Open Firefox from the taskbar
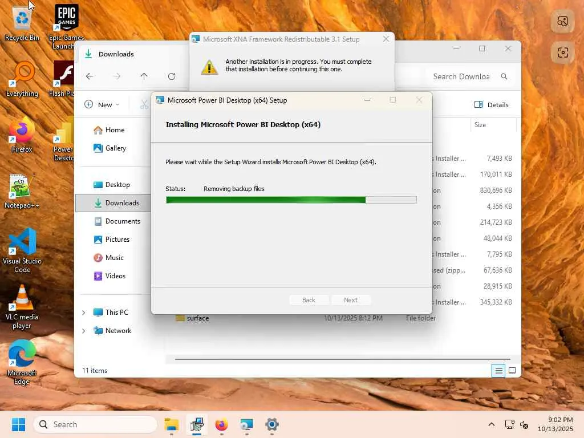This screenshot has height=438, width=584. click(x=222, y=424)
